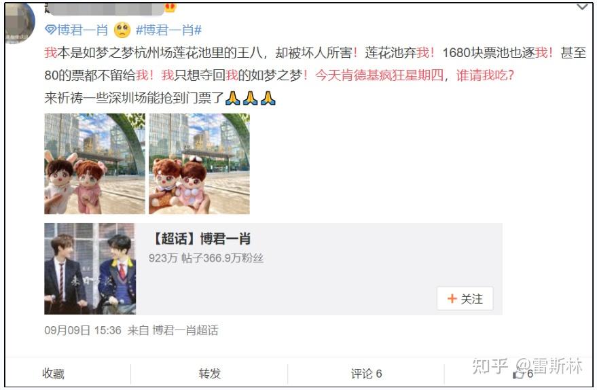Like the post via thumbs-up icon

[x=519, y=374]
